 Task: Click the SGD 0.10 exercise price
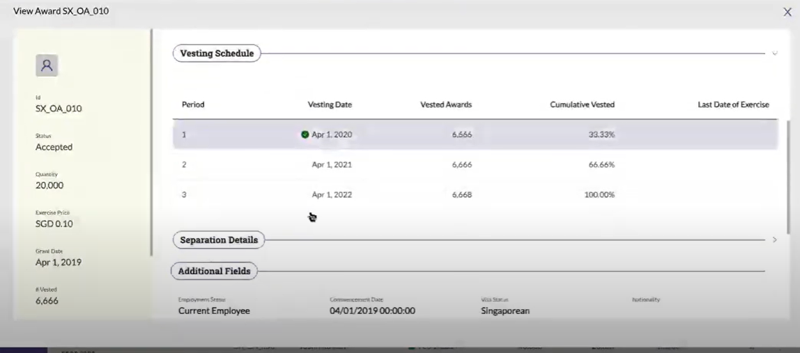54,223
